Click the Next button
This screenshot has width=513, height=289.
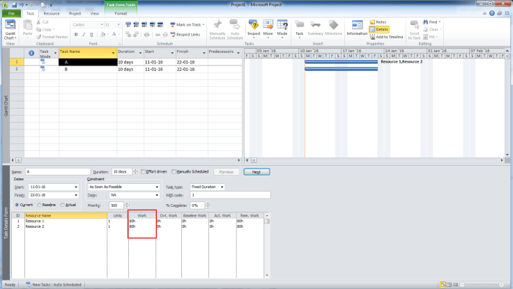(256, 171)
